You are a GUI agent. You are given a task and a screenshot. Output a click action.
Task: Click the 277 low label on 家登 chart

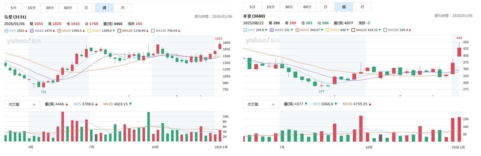[x=321, y=91]
